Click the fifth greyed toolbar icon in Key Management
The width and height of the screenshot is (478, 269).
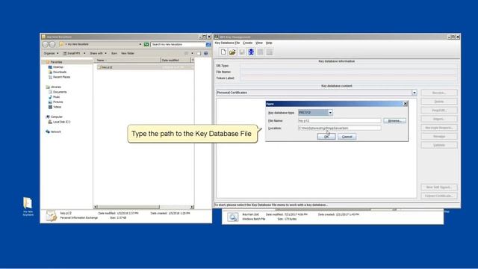pos(261,52)
